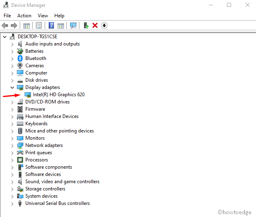Select Intel(R) HD Graphics 620 device
The image size is (256, 217).
coord(59,95)
